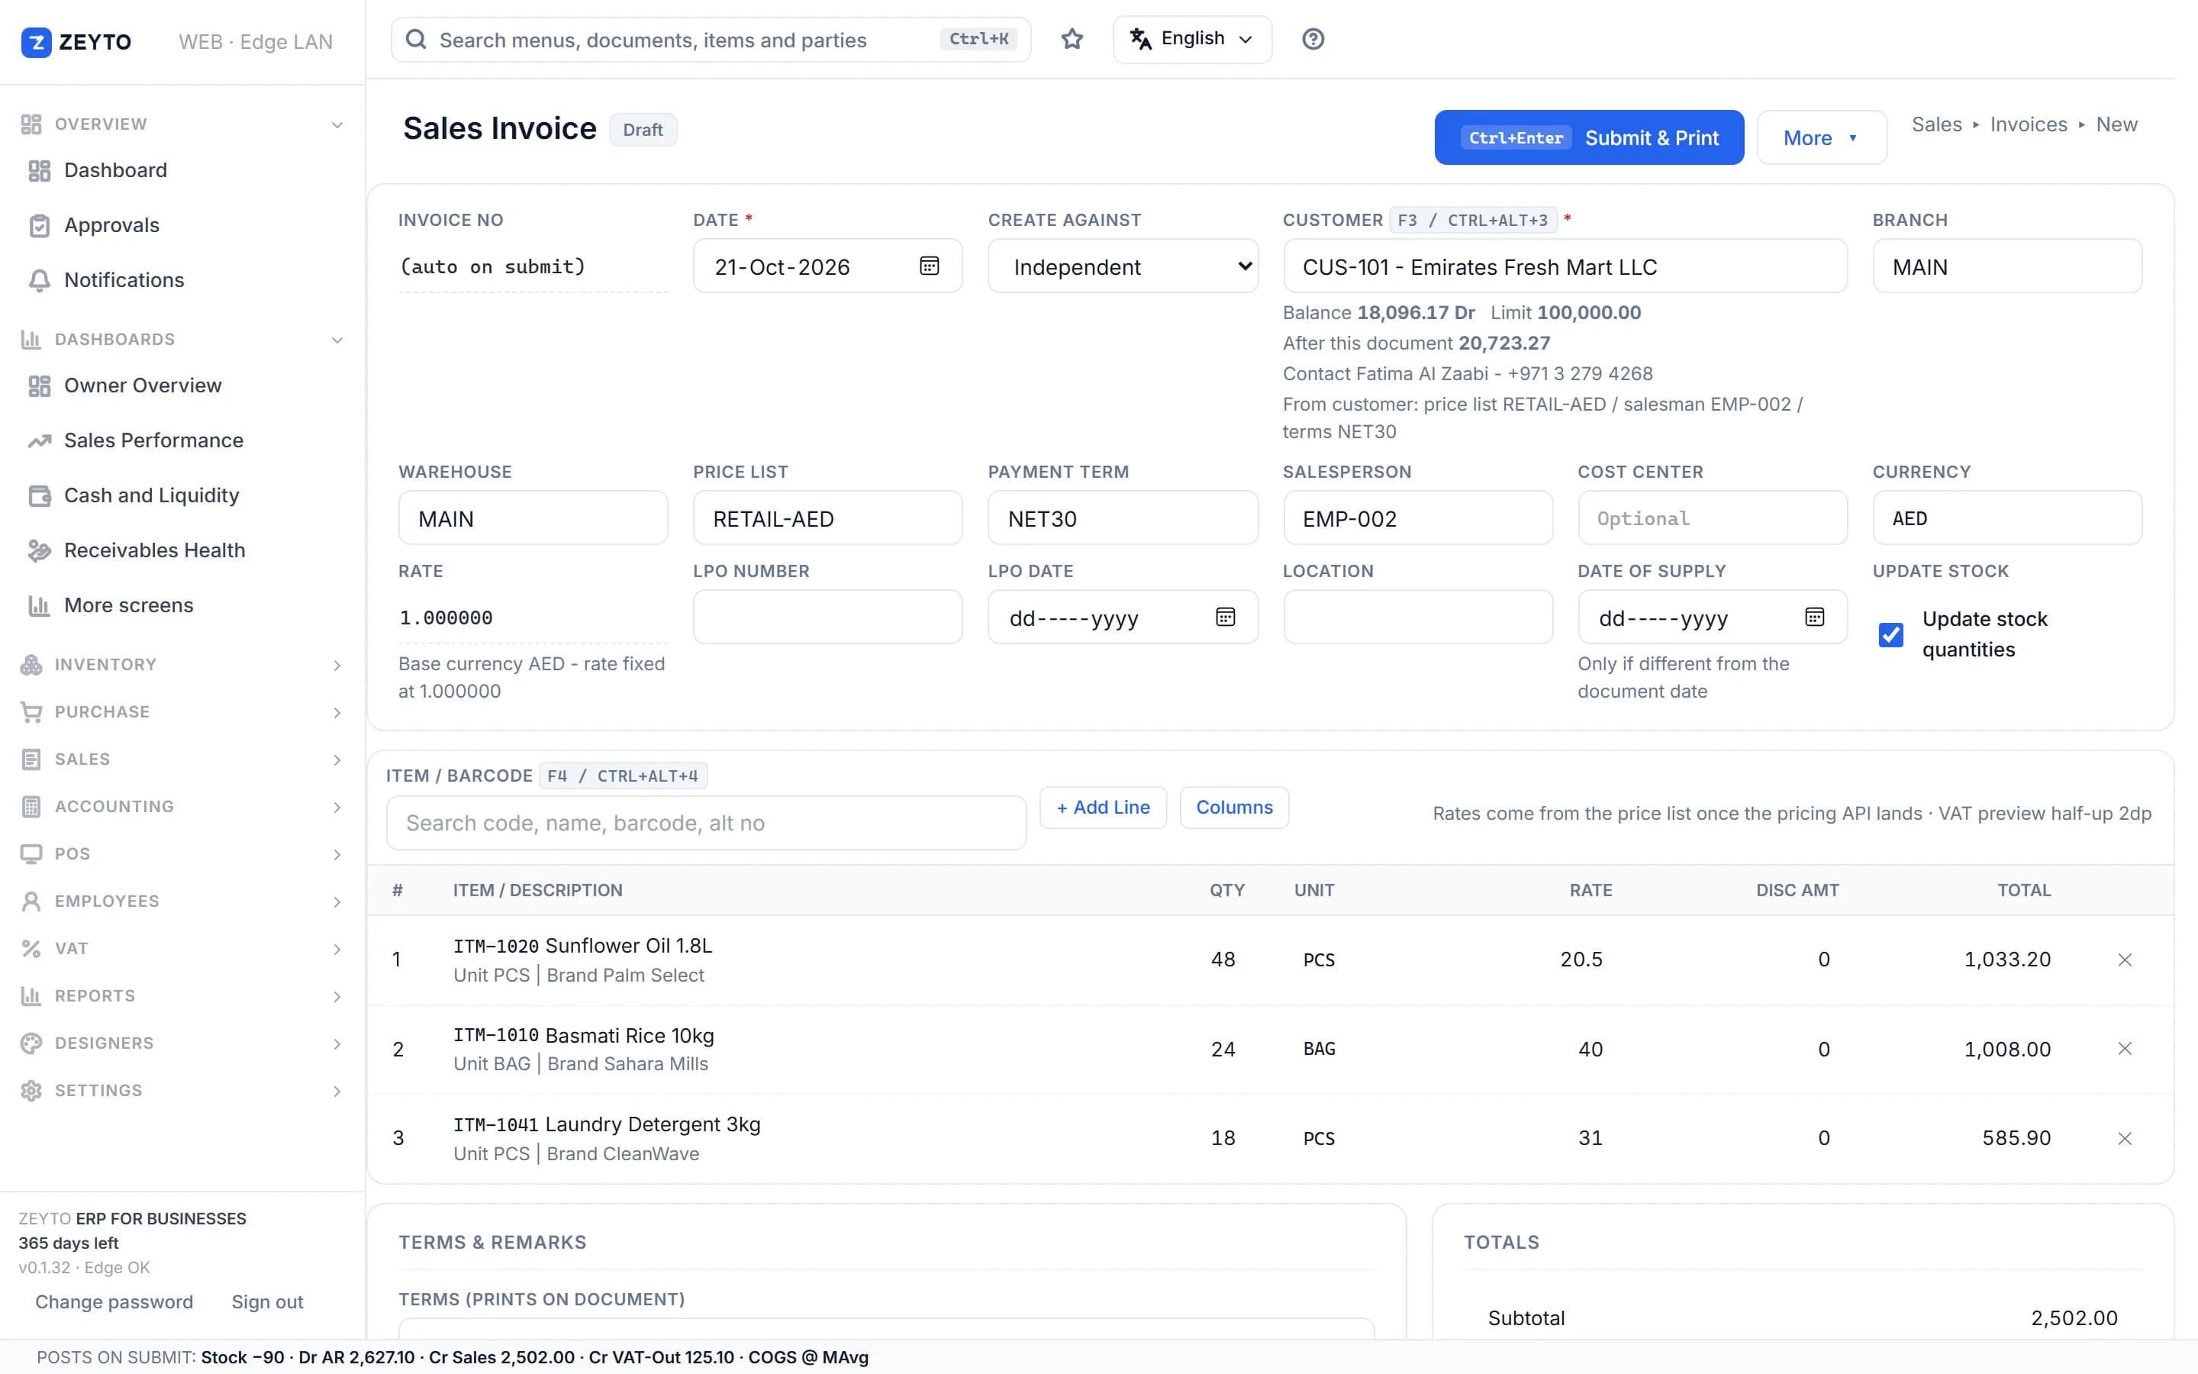Collapse the Overview sidebar section

point(182,124)
